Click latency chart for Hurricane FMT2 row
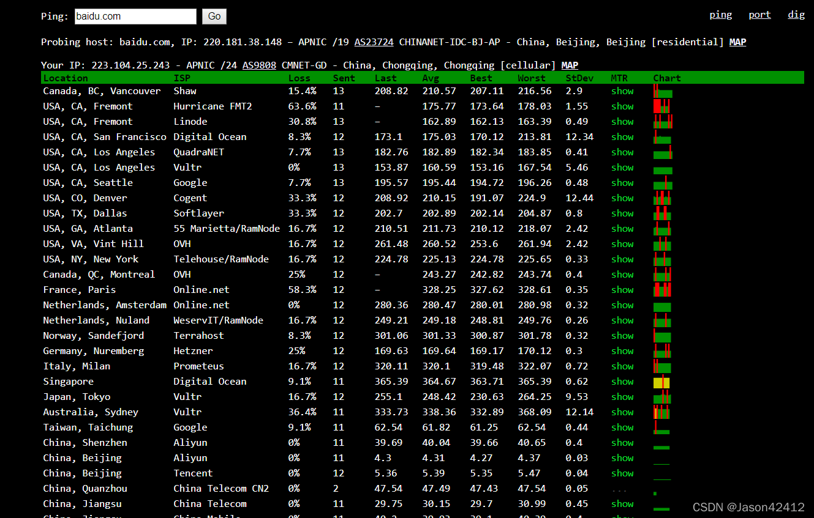This screenshot has width=814, height=518. tap(663, 106)
